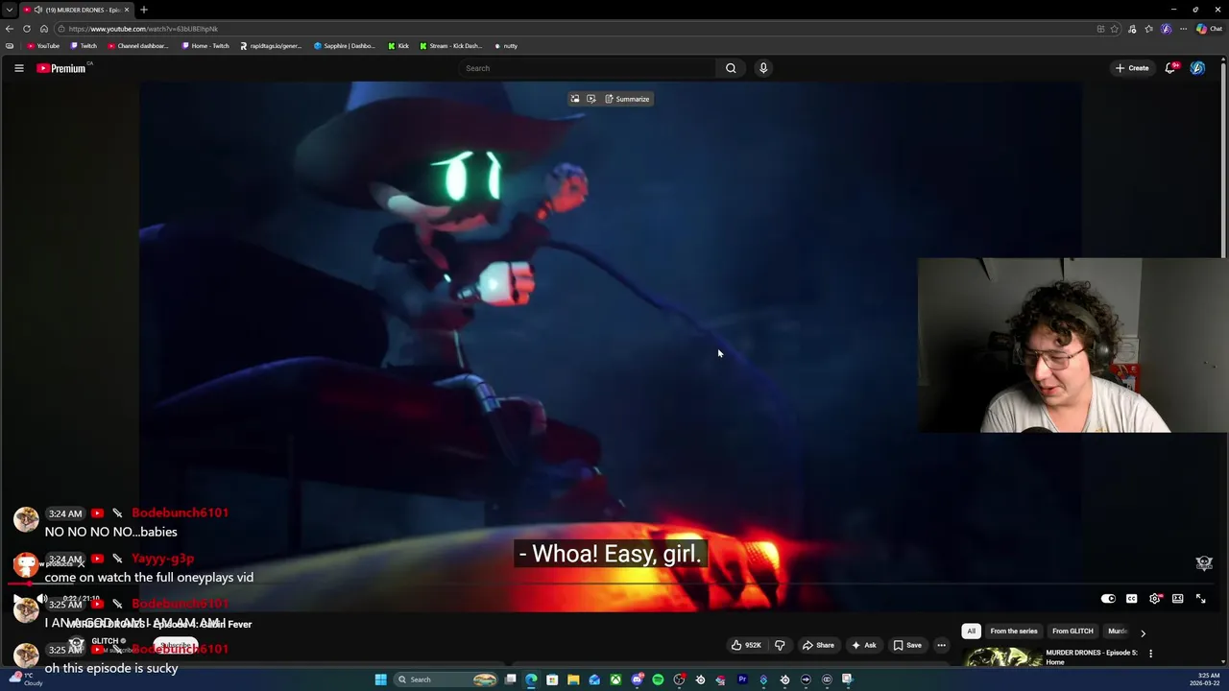The height and width of the screenshot is (691, 1229).
Task: Toggle the autoplay switch in player
Action: tap(1108, 599)
